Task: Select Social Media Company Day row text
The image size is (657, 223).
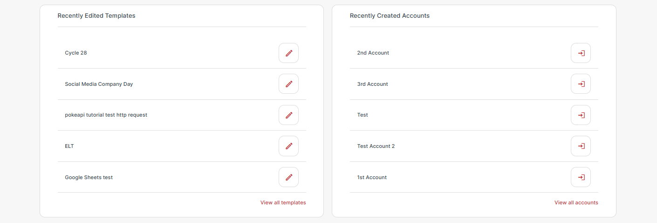Action: click(x=99, y=84)
